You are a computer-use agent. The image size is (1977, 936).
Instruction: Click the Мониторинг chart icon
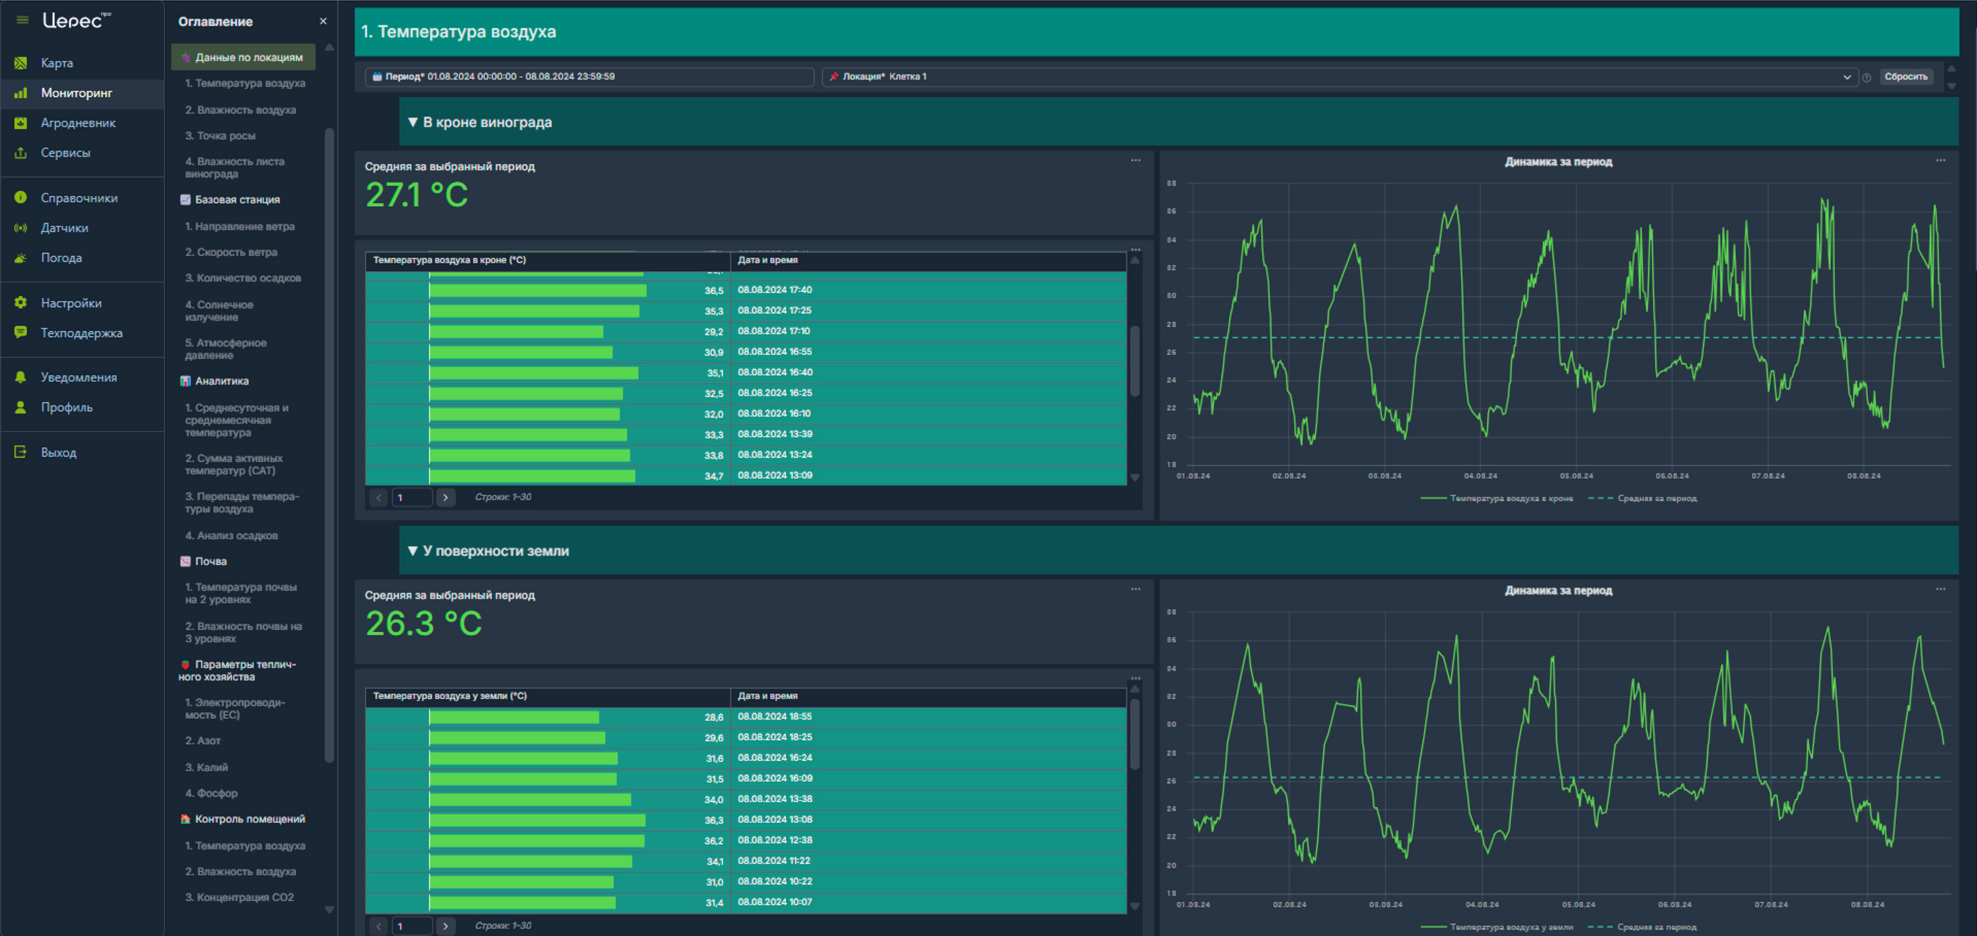point(21,93)
